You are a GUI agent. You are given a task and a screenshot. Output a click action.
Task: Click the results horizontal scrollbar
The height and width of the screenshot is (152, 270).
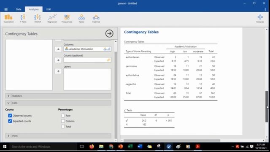[172, 141]
